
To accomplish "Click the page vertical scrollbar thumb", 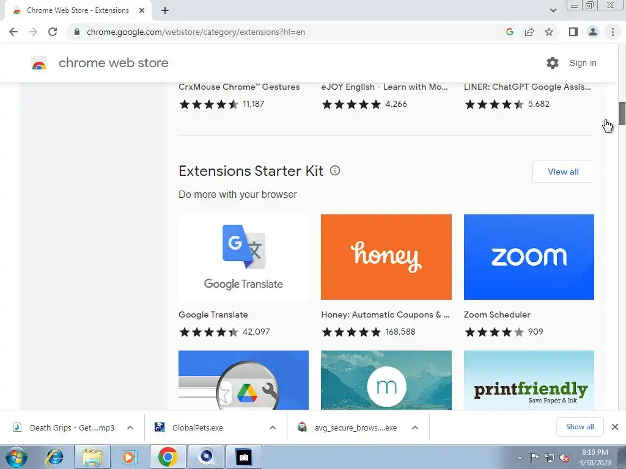I will tap(622, 113).
